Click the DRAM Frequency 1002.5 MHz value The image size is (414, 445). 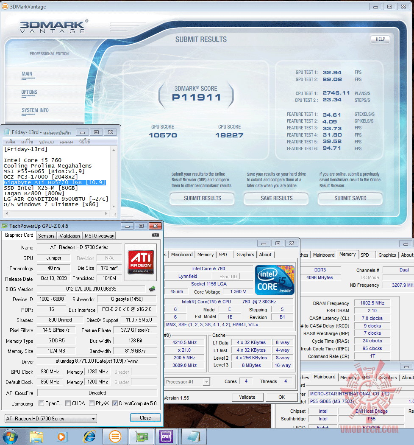(x=372, y=303)
